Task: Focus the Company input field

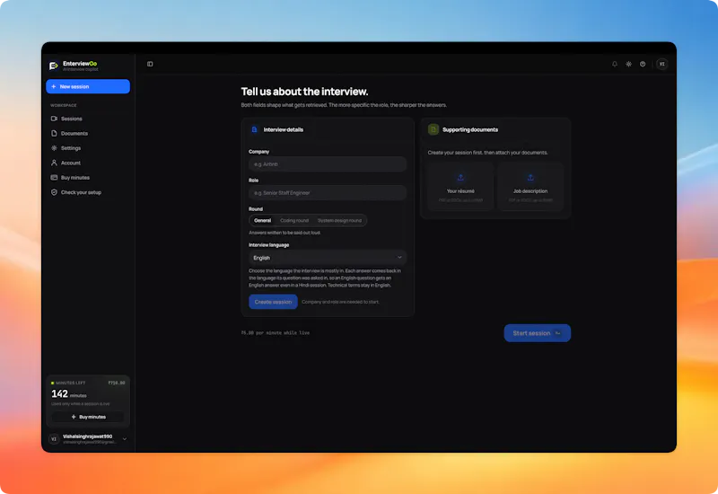Action: click(328, 164)
